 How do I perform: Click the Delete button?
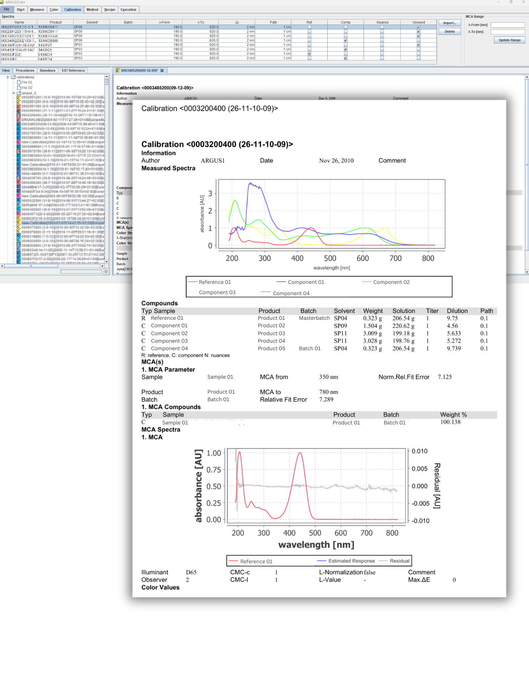pos(450,31)
